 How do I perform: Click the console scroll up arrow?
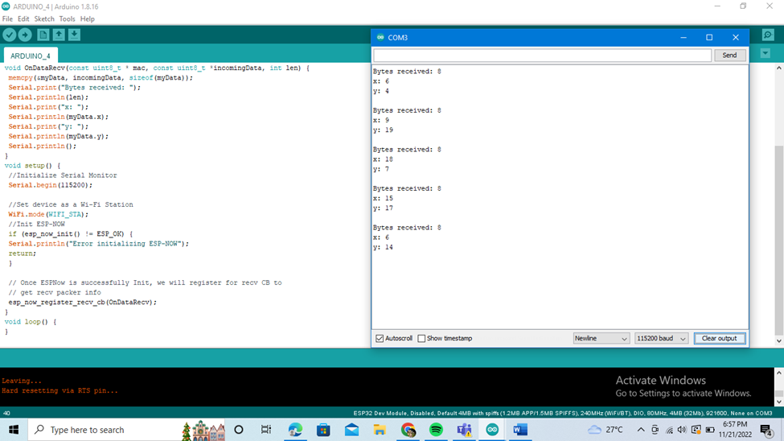(x=779, y=373)
